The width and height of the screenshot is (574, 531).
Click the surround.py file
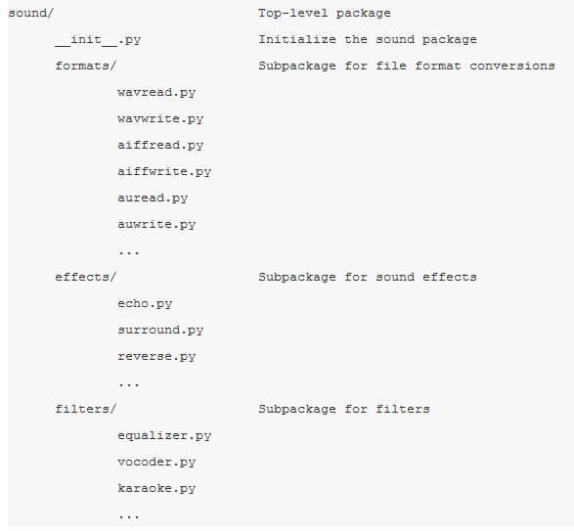[160, 330]
